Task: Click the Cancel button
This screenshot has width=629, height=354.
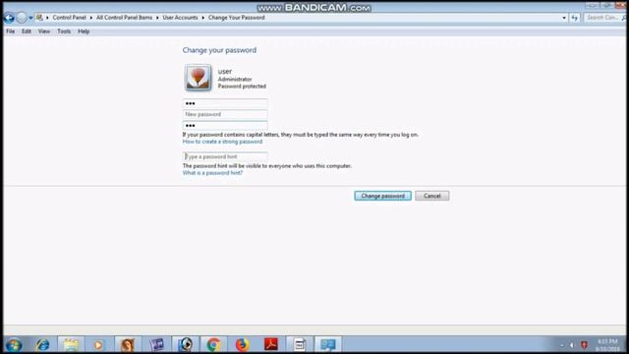Action: (432, 196)
